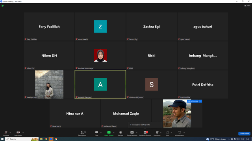Open the Participants panel
Image resolution: width=252 pixels, height=141 pixels.
click(82, 133)
